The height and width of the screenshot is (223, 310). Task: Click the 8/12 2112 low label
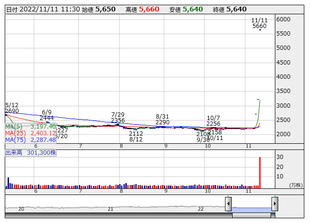pyautogui.click(x=136, y=137)
